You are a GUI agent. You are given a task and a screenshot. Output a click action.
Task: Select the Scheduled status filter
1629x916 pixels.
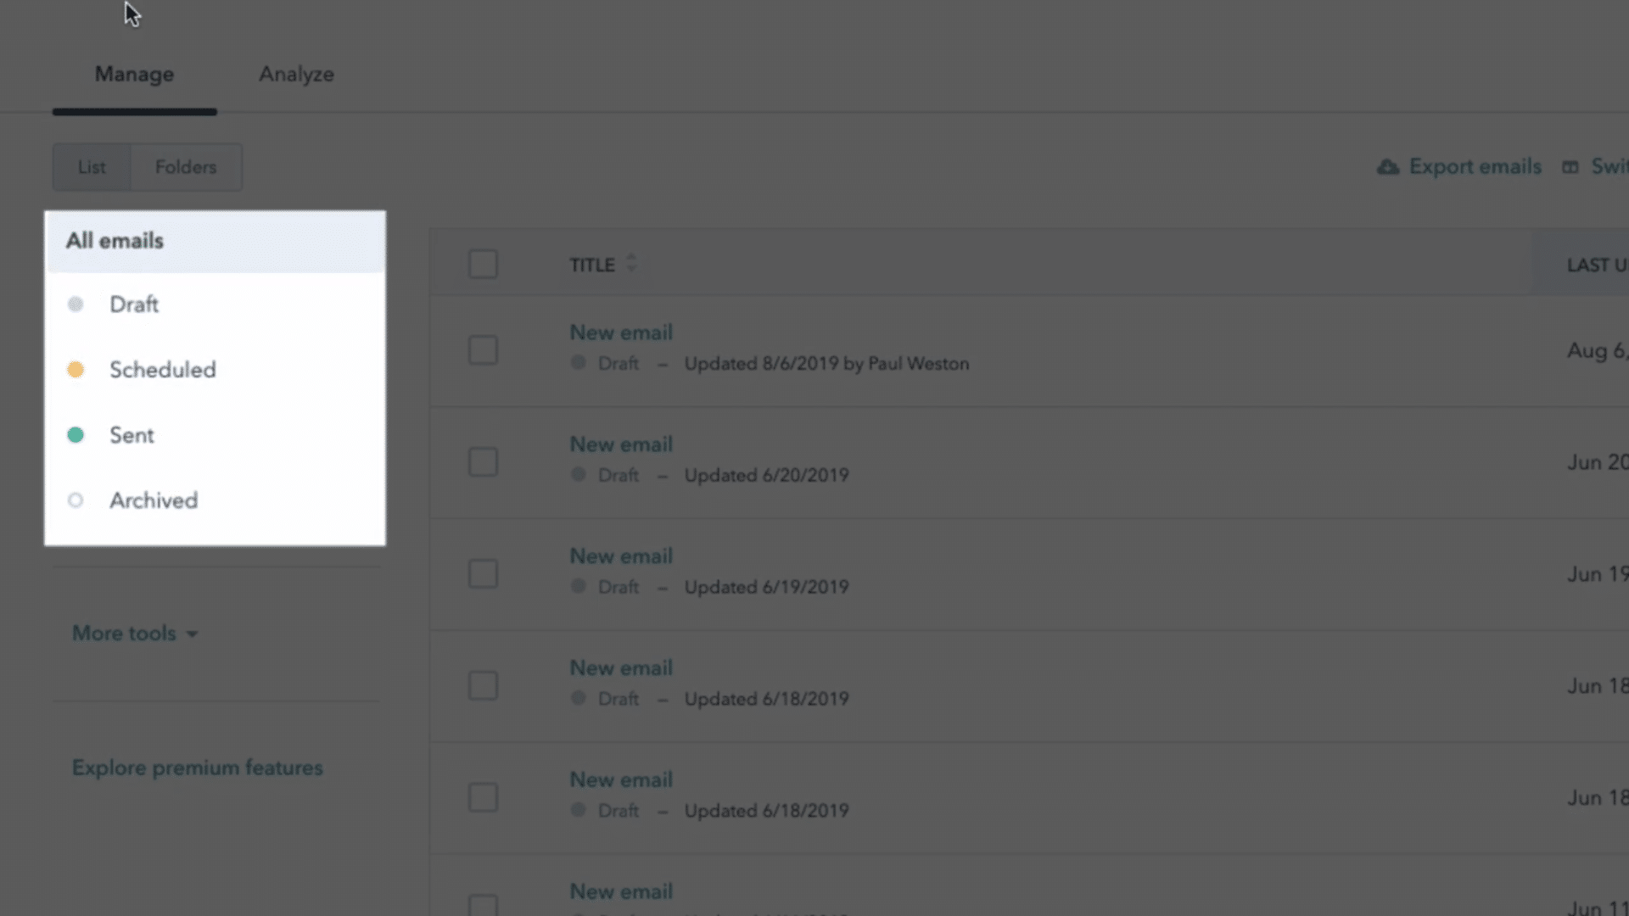(x=162, y=369)
